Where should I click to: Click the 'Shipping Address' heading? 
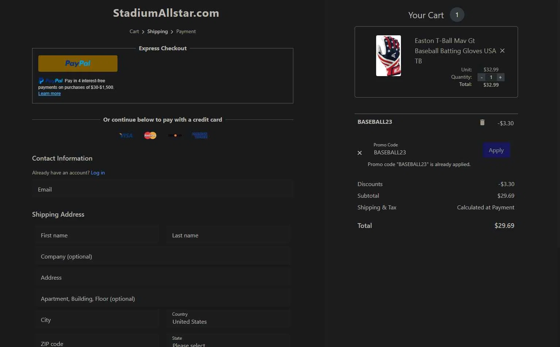(x=58, y=214)
